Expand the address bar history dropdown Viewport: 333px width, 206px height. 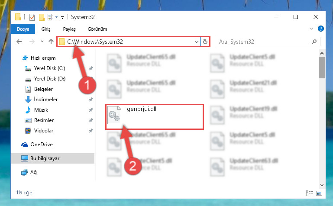click(x=197, y=42)
